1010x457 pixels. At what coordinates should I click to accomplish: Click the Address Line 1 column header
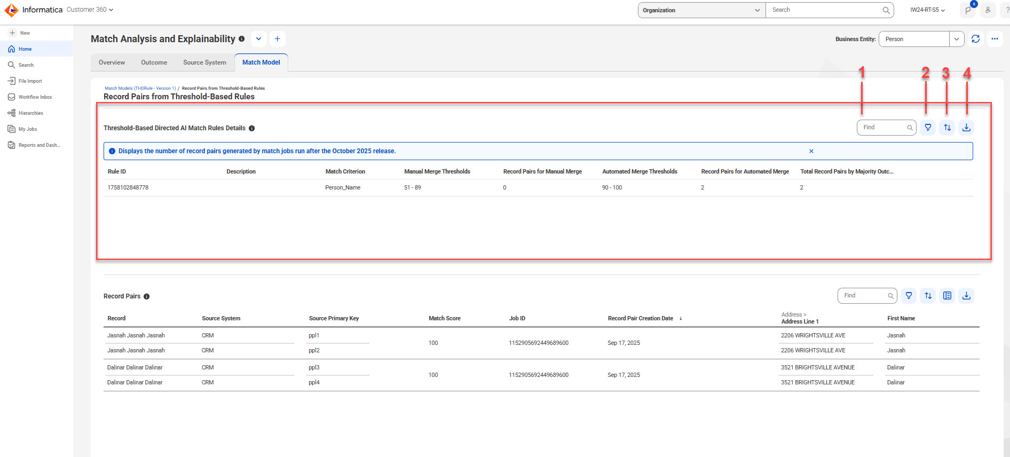click(x=800, y=321)
